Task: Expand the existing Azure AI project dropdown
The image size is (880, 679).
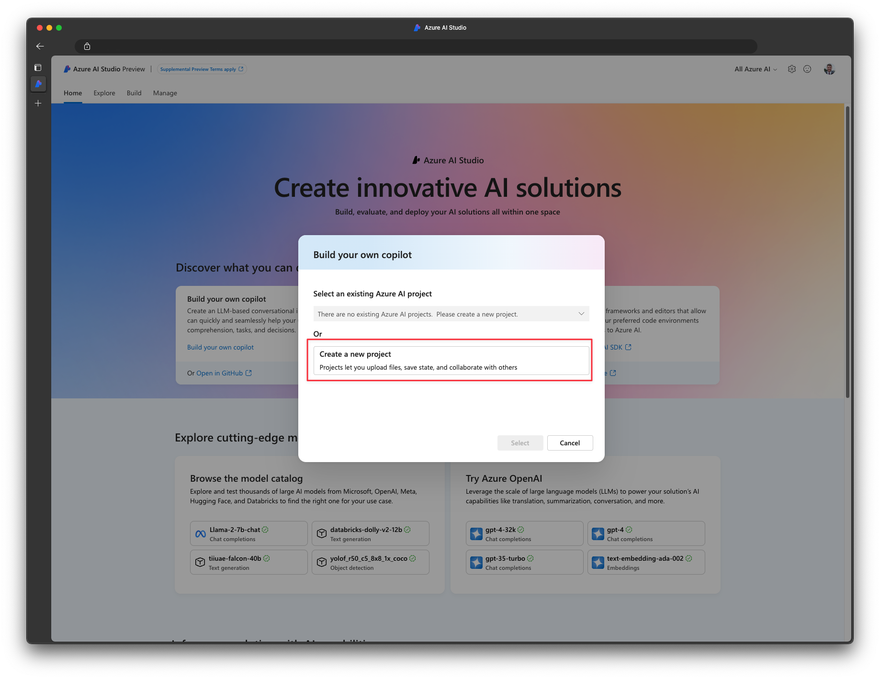Action: click(451, 314)
